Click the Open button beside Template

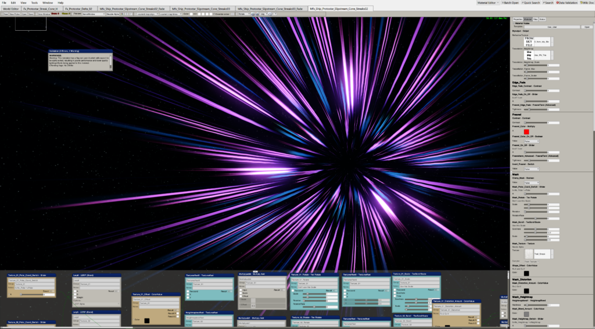(586, 27)
